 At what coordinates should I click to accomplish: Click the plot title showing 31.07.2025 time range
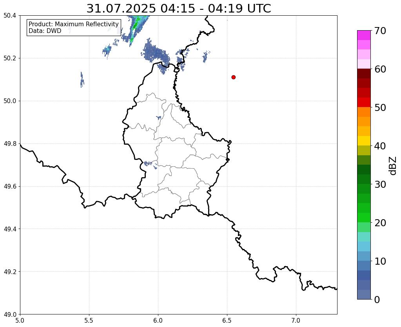tap(178, 9)
